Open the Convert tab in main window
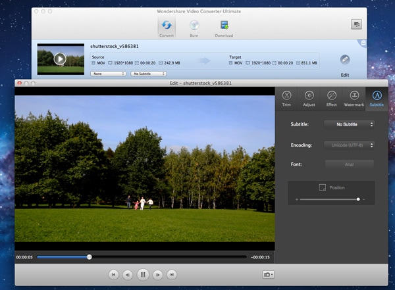 (167, 28)
